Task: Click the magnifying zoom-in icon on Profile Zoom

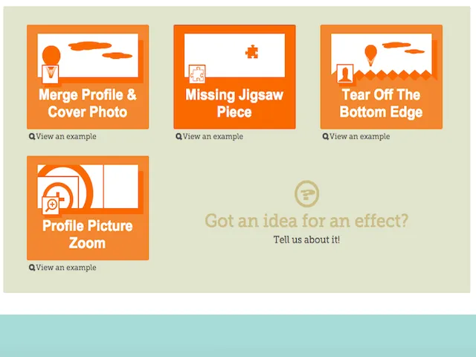Action: (x=52, y=204)
